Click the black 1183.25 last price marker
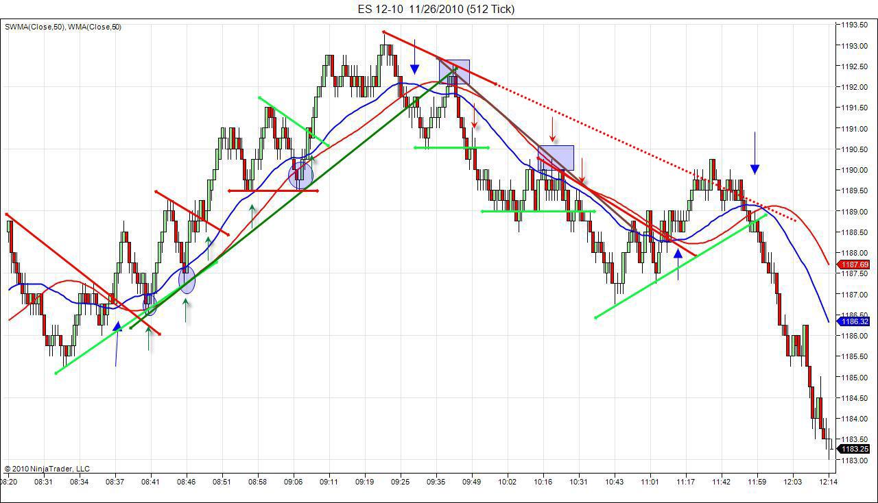The width and height of the screenshot is (878, 503). coord(855,449)
